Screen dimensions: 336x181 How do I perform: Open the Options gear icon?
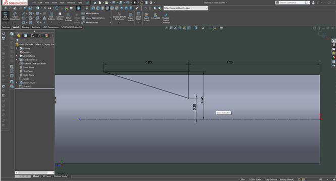click(x=151, y=3)
